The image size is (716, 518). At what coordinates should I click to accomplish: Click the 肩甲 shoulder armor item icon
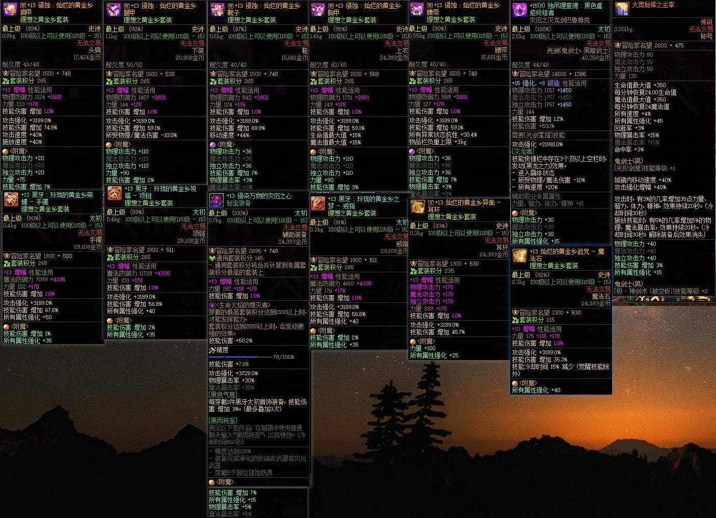click(x=10, y=10)
